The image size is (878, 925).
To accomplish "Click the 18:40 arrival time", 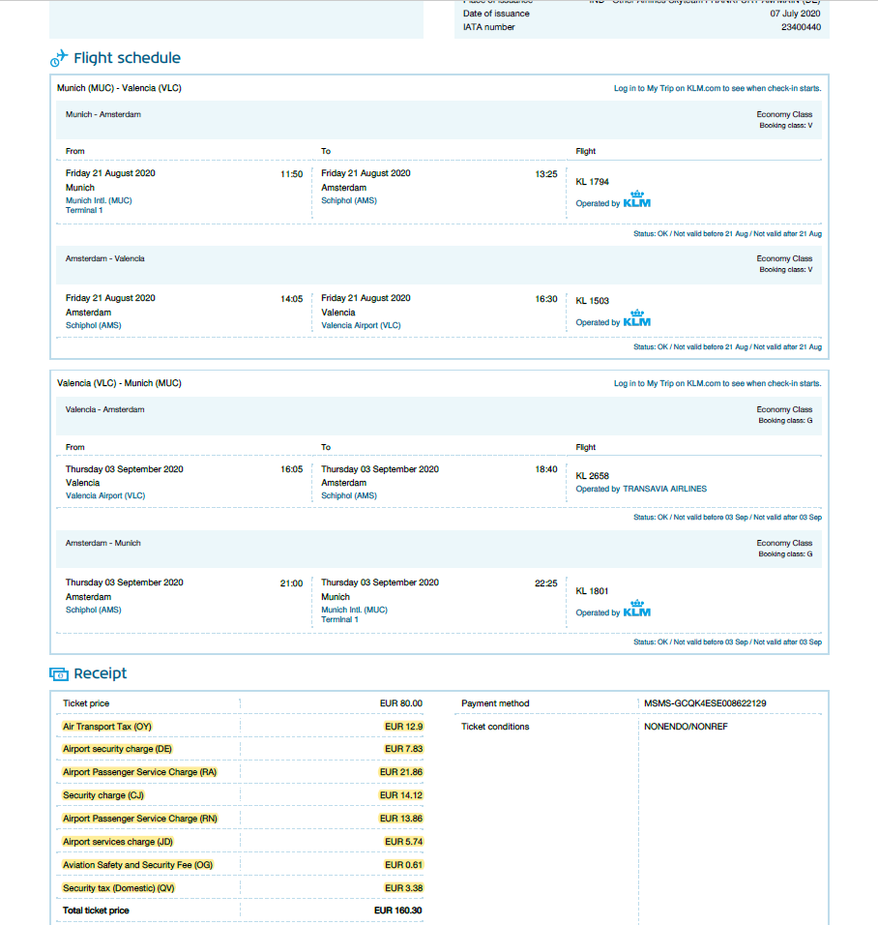I will coord(546,469).
